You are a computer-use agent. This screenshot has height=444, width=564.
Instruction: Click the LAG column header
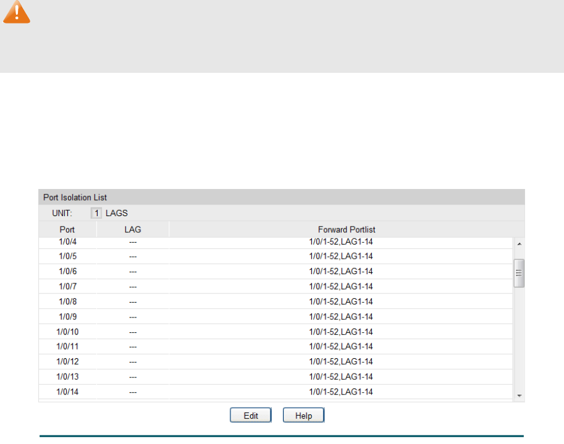click(x=133, y=229)
